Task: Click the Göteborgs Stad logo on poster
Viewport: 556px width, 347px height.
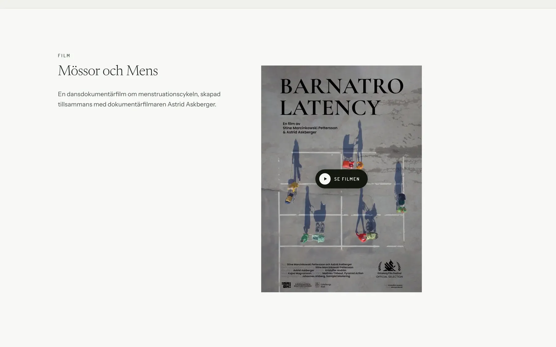Action: tap(323, 285)
